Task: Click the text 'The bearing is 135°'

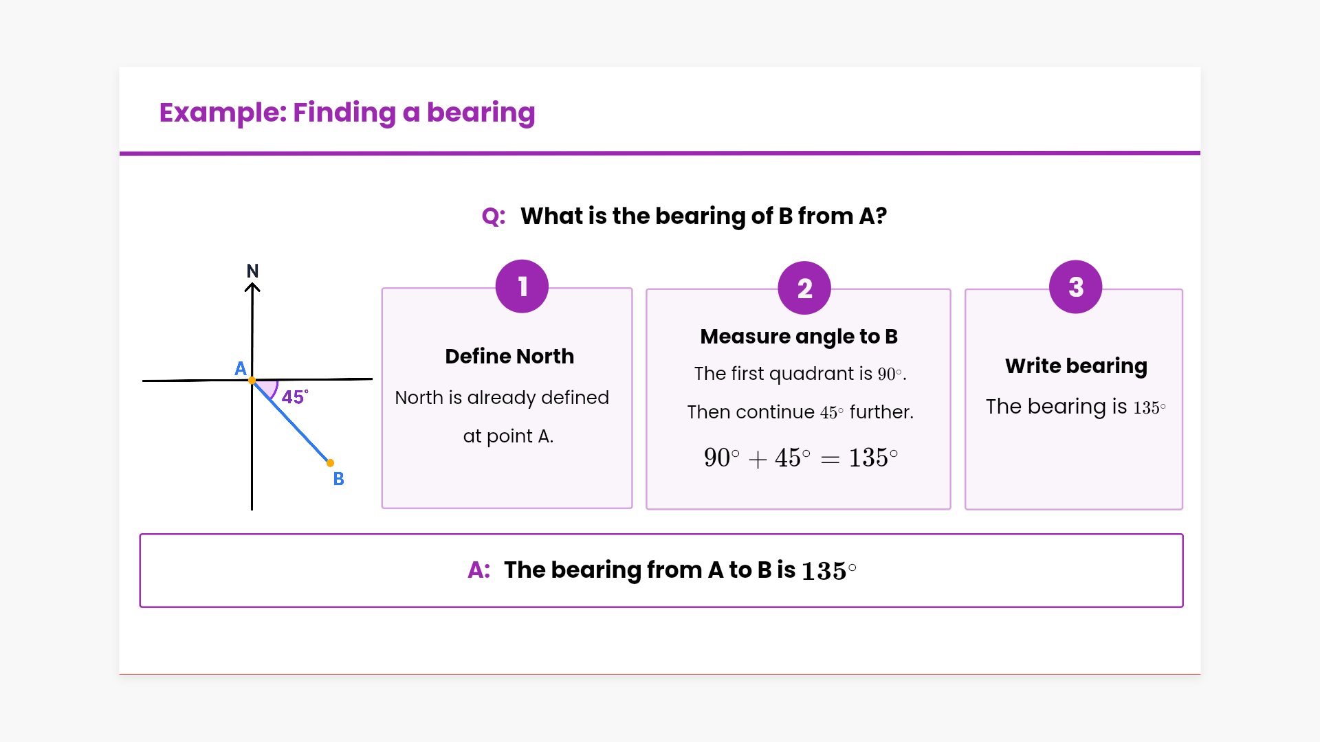Action: coord(1076,407)
